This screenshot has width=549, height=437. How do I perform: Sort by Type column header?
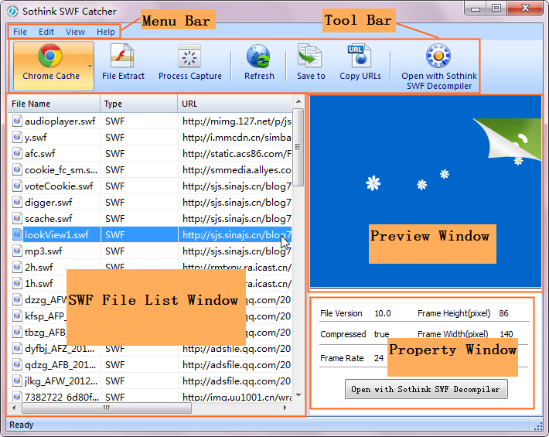point(139,104)
